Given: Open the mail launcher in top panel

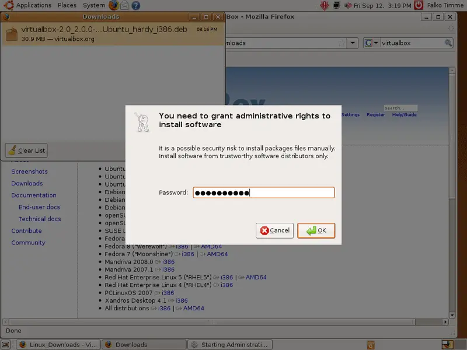Looking at the screenshot, I should click(125, 5).
